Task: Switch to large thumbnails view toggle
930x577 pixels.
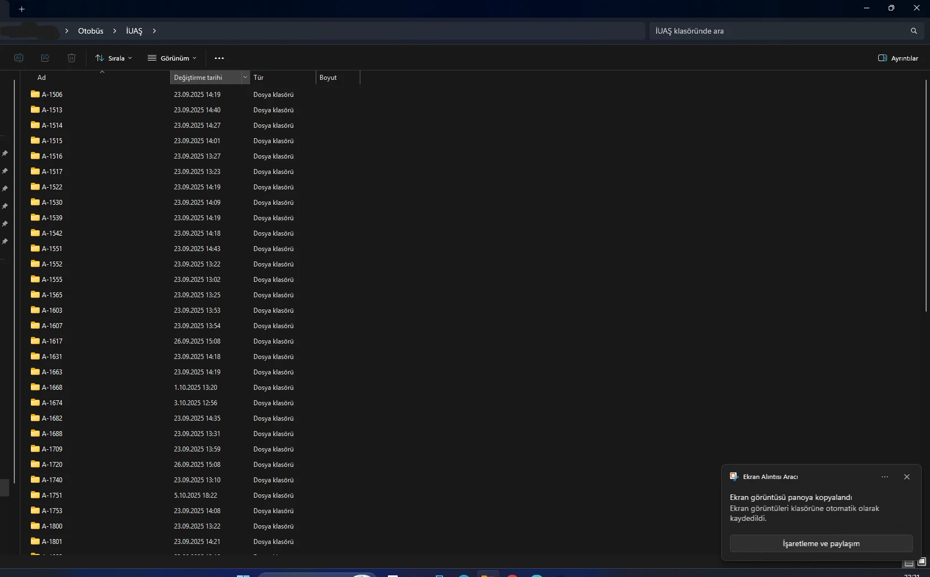Action: pyautogui.click(x=922, y=562)
